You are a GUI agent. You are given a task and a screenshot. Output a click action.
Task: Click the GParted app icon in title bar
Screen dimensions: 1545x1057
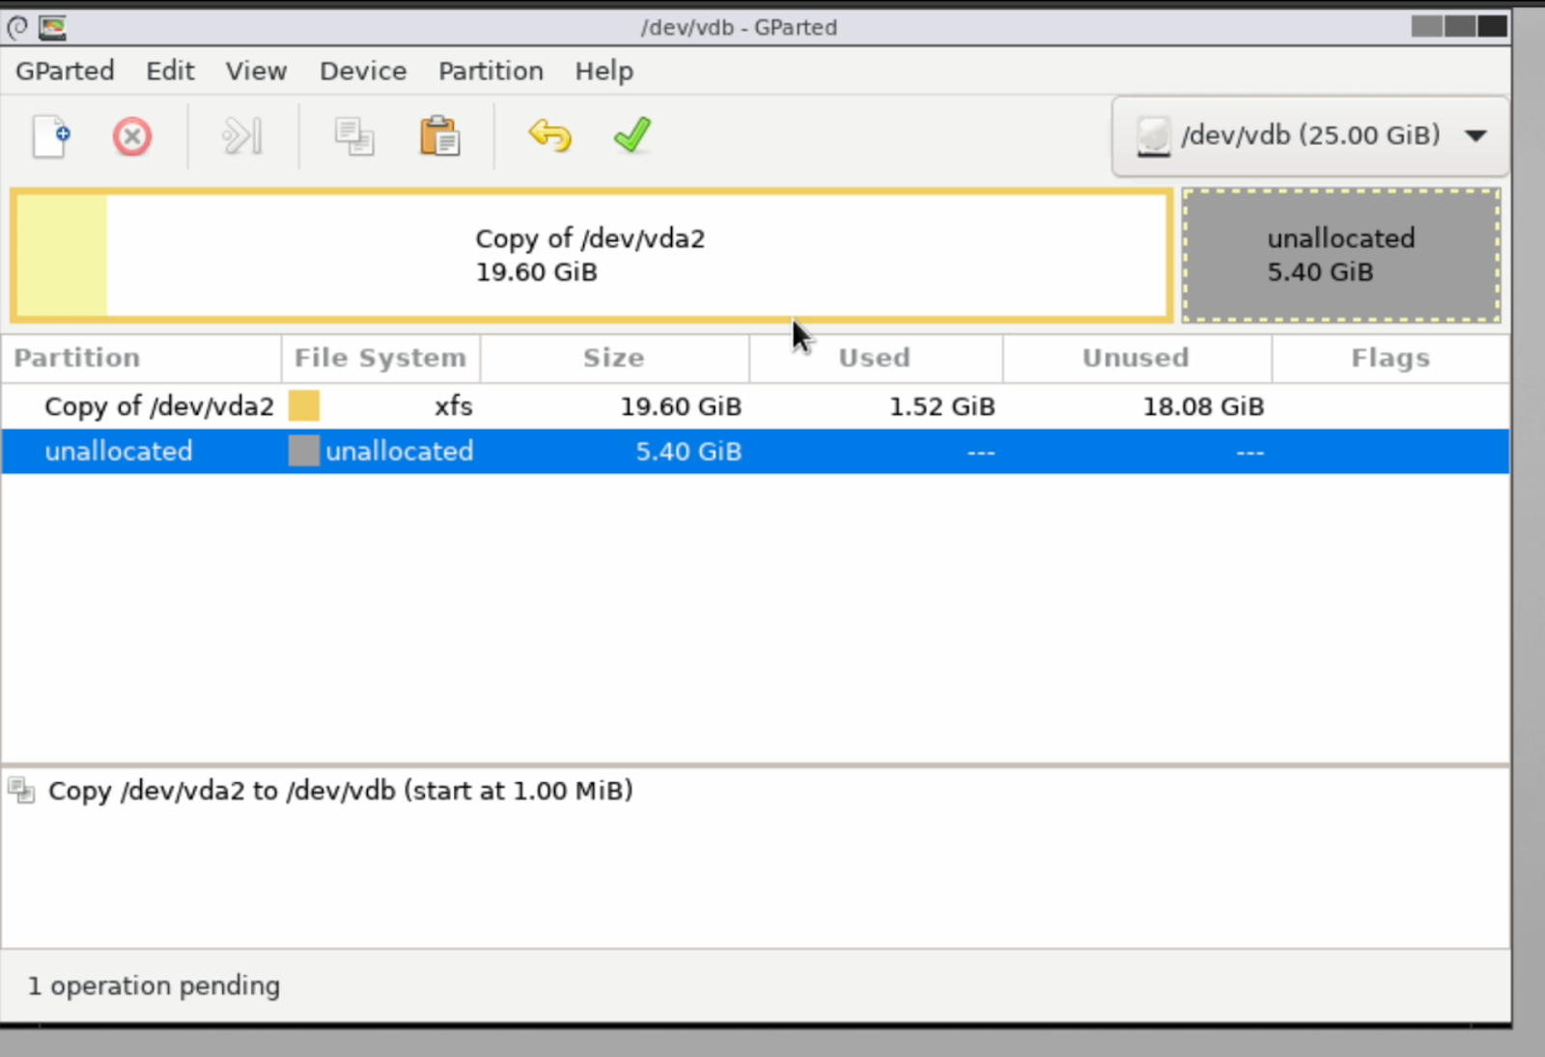[52, 28]
